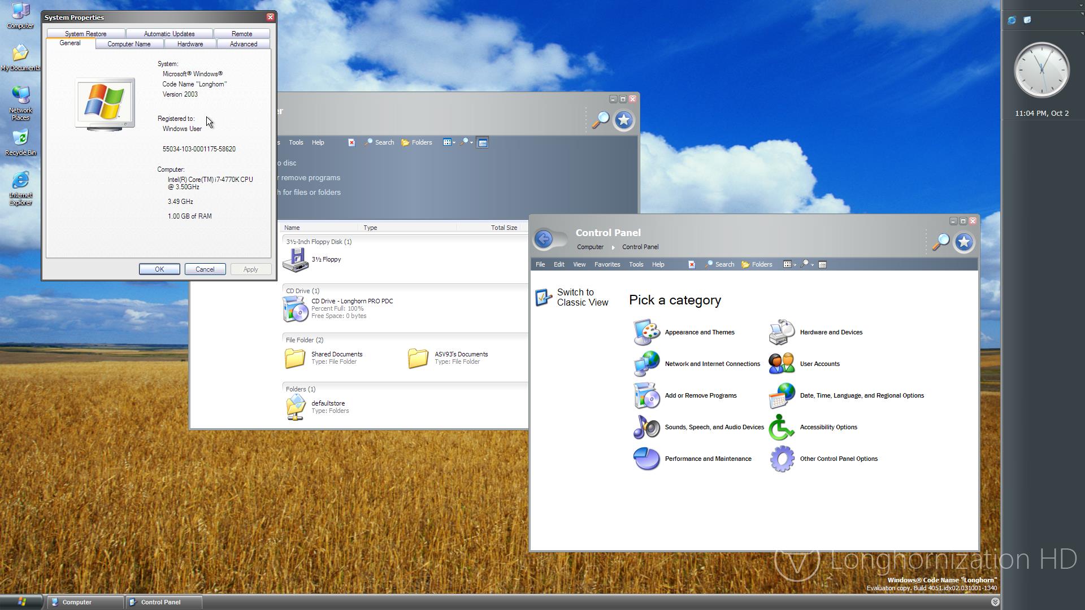Click the magnifier search icon in Control Panel header
The image size is (1085, 610).
click(940, 242)
